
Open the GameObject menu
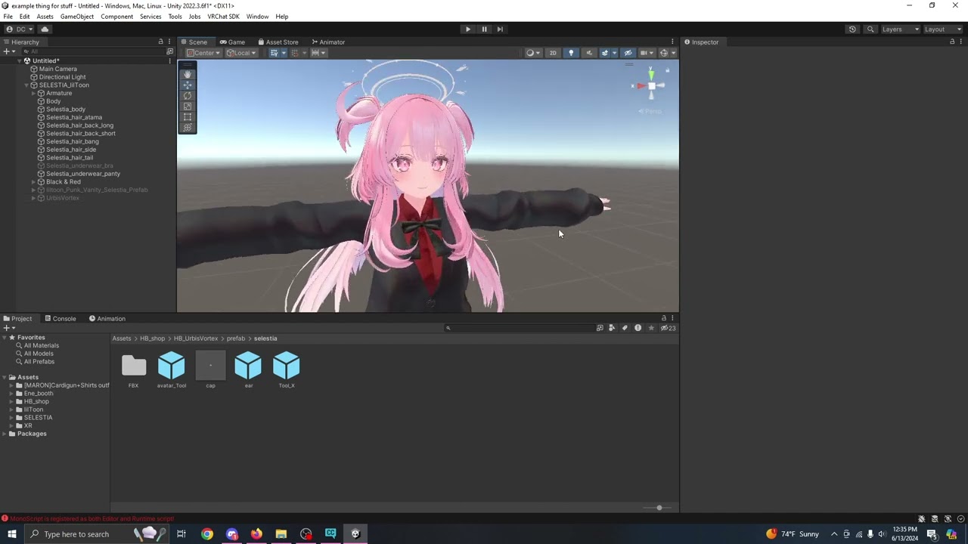pyautogui.click(x=77, y=17)
